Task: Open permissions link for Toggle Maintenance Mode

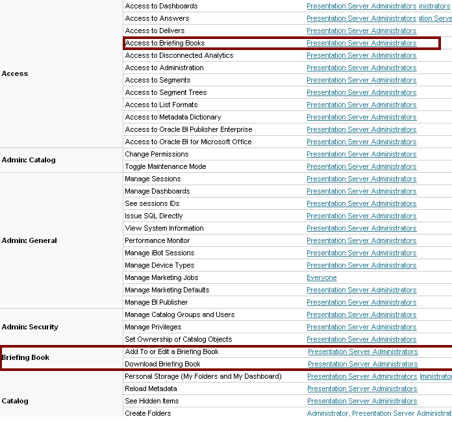Action: tap(362, 167)
